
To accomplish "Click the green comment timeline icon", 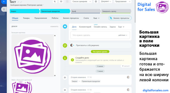I will click(65, 45).
